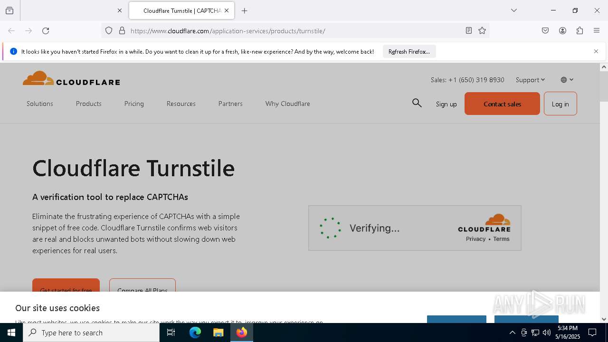Click Cloudflare logo in Turnstile widget

pos(484,223)
